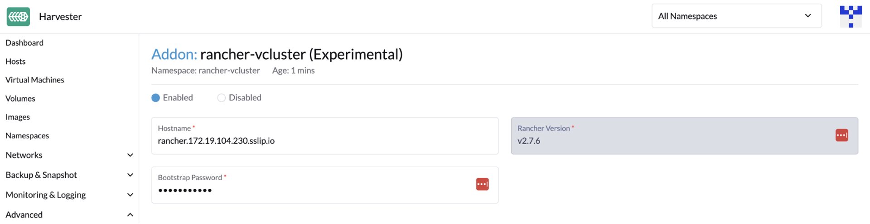Image resolution: width=870 pixels, height=224 pixels.
Task: Open the Hosts page
Action: (x=15, y=61)
